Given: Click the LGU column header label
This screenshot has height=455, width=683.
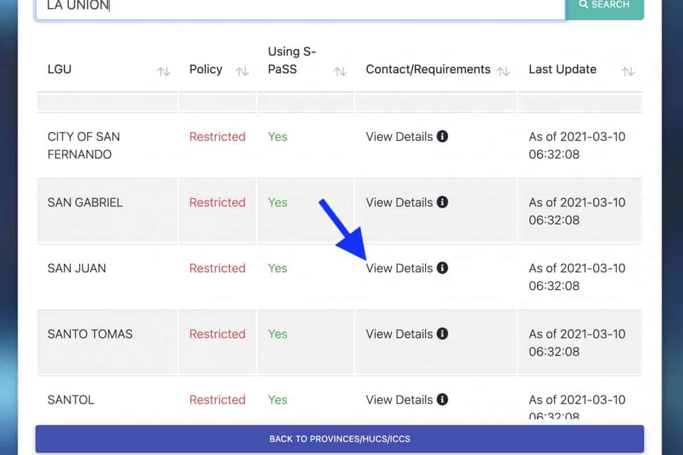Looking at the screenshot, I should 60,69.
